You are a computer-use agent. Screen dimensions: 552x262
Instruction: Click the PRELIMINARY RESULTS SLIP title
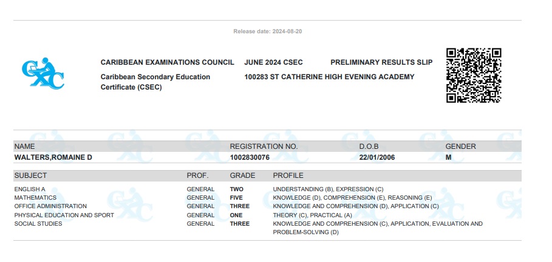381,62
